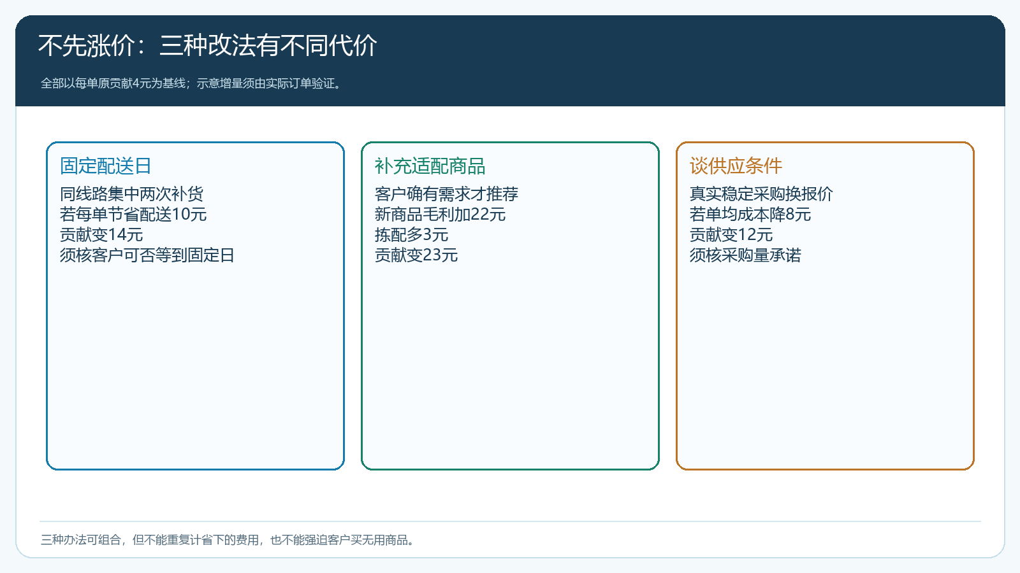Select the line 客户确有需求才推荐
Screen dimensions: 1020x573
point(447,194)
